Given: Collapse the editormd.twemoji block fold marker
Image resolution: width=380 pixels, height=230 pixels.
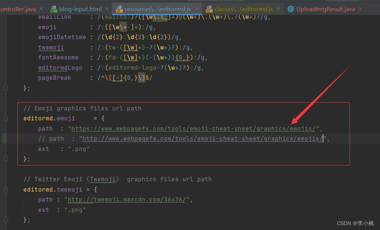Looking at the screenshot, I should [x=6, y=190].
